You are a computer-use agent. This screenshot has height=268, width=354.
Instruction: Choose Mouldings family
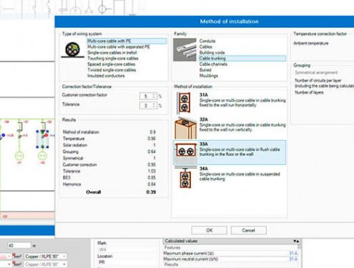209,76
